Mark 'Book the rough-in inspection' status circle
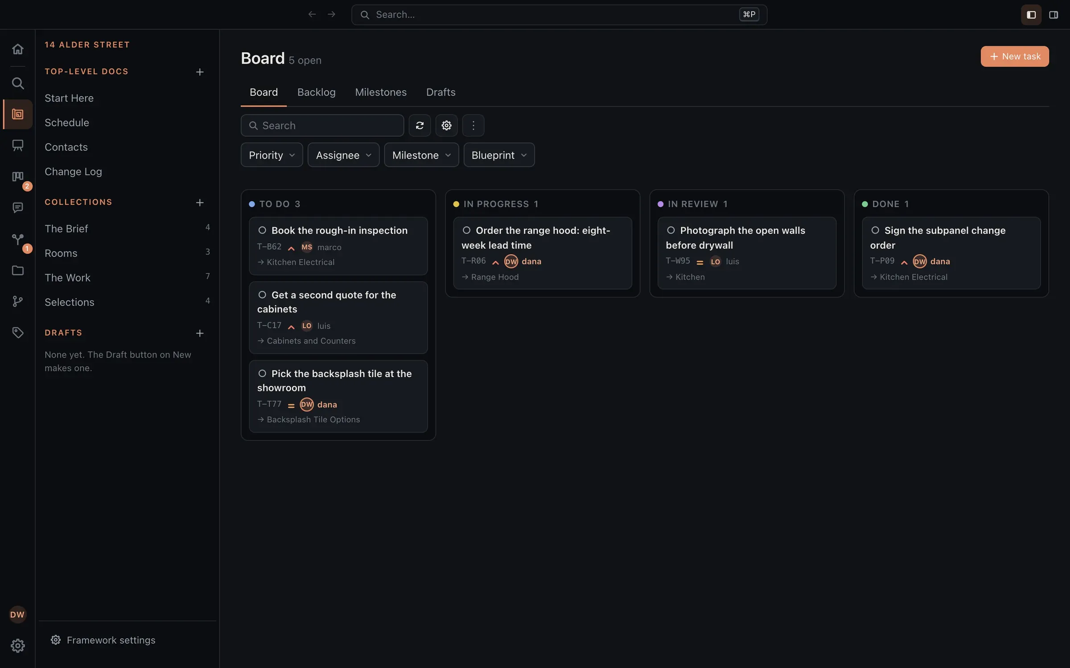The height and width of the screenshot is (668, 1070). (x=262, y=230)
